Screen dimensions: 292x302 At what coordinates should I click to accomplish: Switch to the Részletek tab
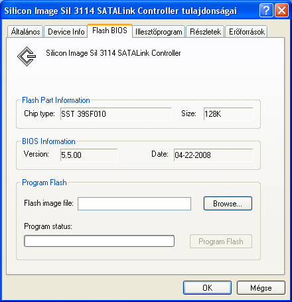pyautogui.click(x=205, y=32)
